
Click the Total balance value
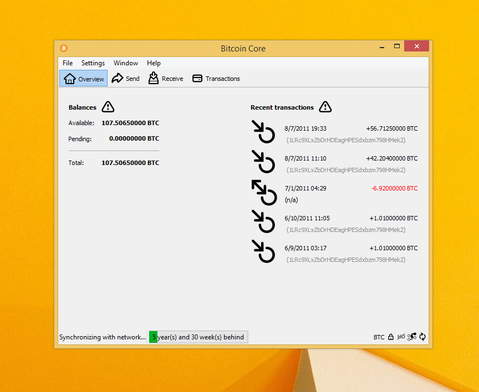[x=130, y=163]
